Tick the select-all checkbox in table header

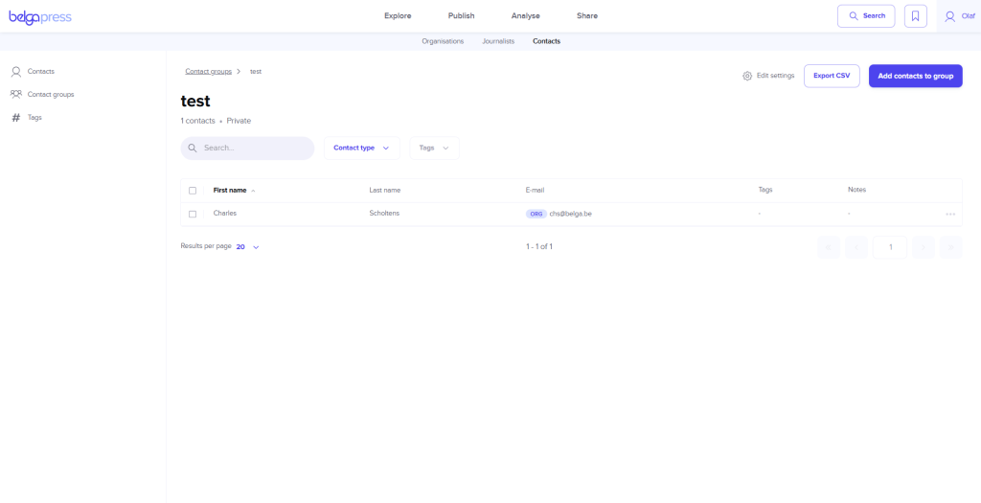click(192, 191)
